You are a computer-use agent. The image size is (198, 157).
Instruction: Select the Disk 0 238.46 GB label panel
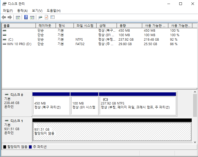[17, 104]
